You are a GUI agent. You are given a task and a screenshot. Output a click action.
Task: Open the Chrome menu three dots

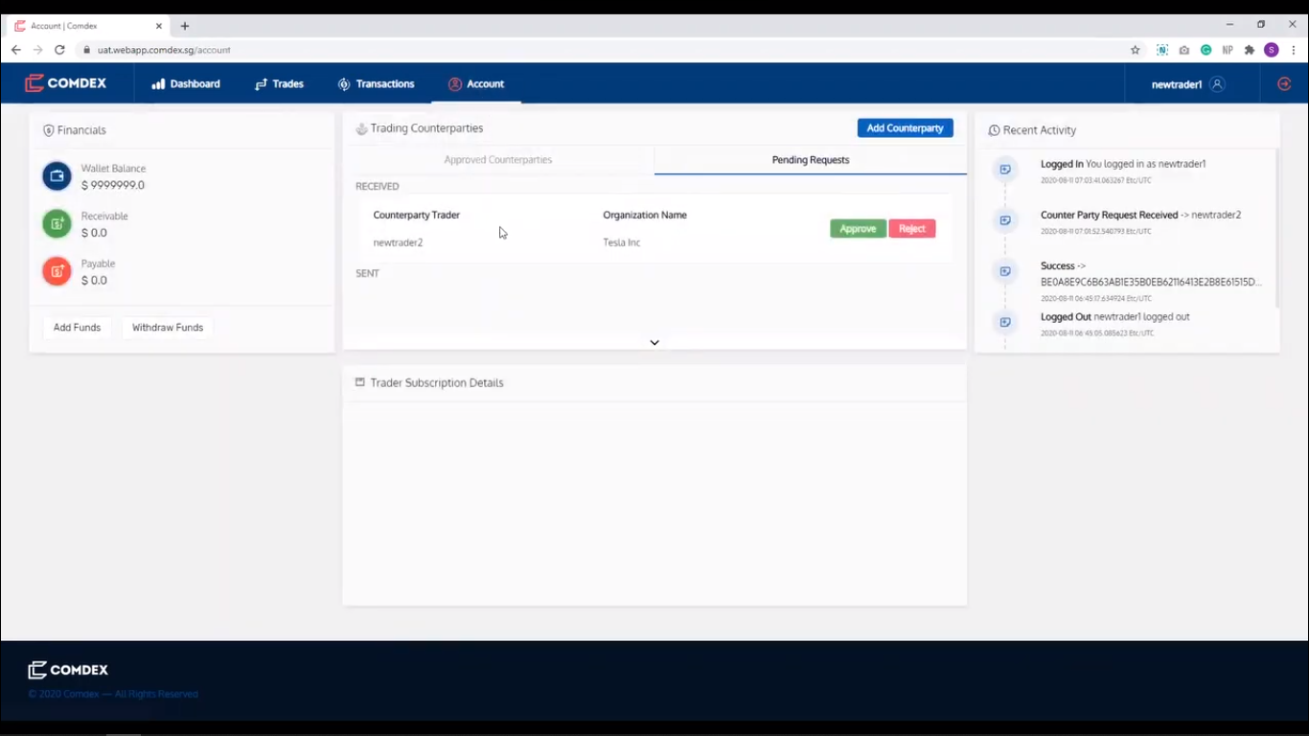(x=1294, y=50)
